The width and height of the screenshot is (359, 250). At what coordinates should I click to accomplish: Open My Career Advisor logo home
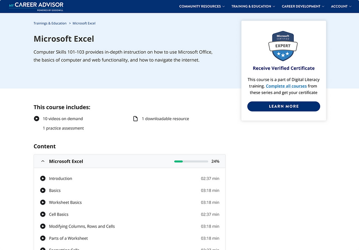pos(36,6)
